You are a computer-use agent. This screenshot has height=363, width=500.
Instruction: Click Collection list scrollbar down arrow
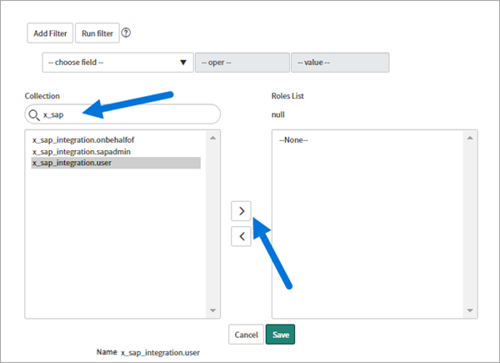[213, 310]
